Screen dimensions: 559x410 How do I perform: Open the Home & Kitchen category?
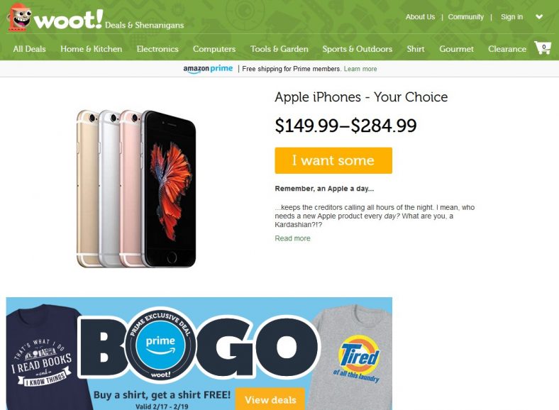(92, 49)
